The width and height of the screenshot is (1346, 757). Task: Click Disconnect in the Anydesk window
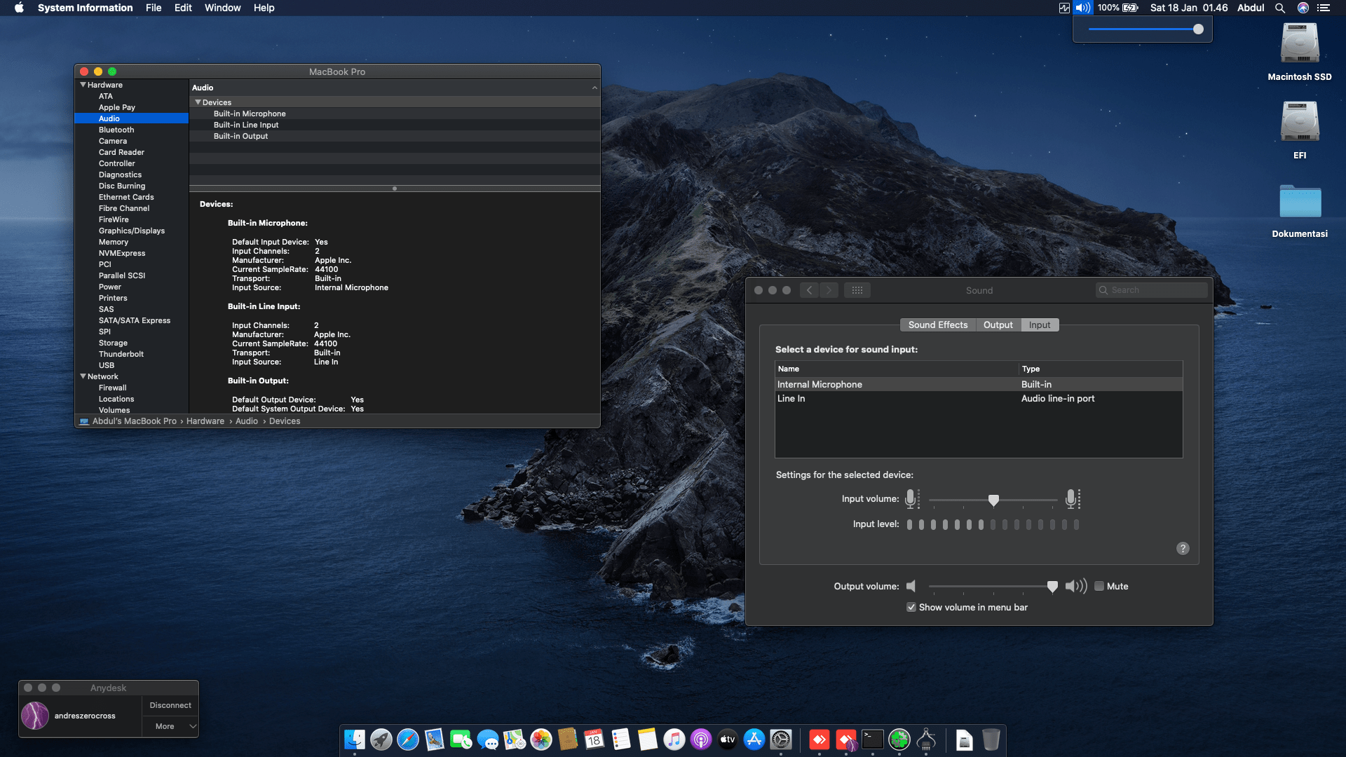170,705
